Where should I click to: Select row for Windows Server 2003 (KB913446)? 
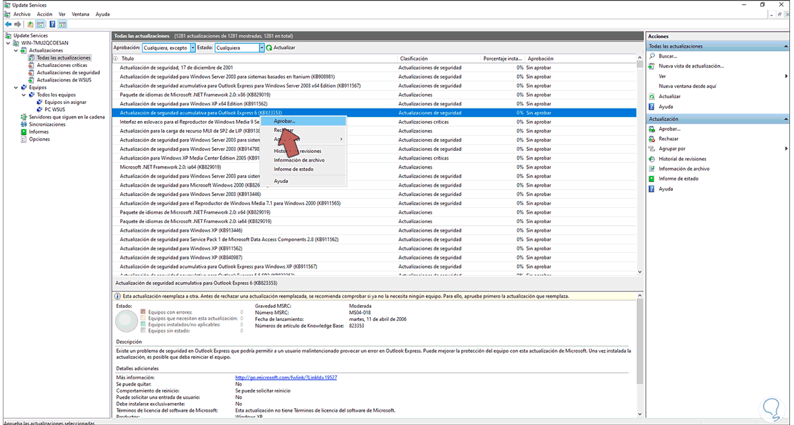(374, 194)
